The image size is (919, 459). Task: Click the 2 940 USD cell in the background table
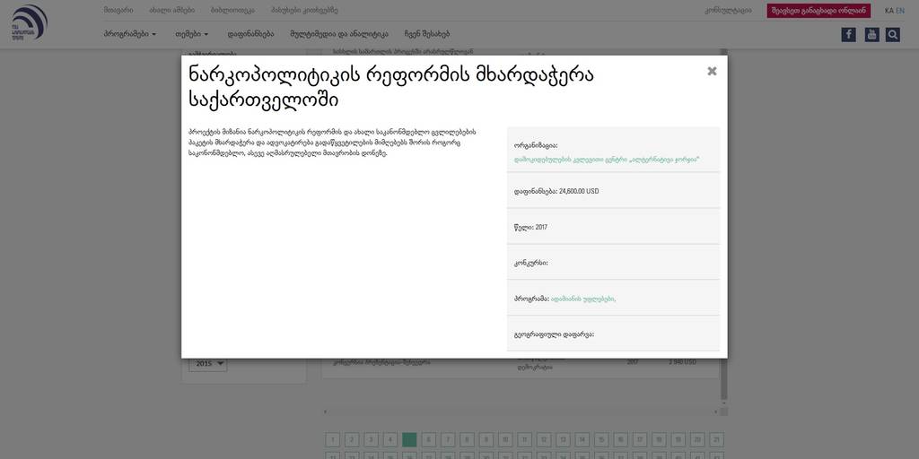(683, 362)
